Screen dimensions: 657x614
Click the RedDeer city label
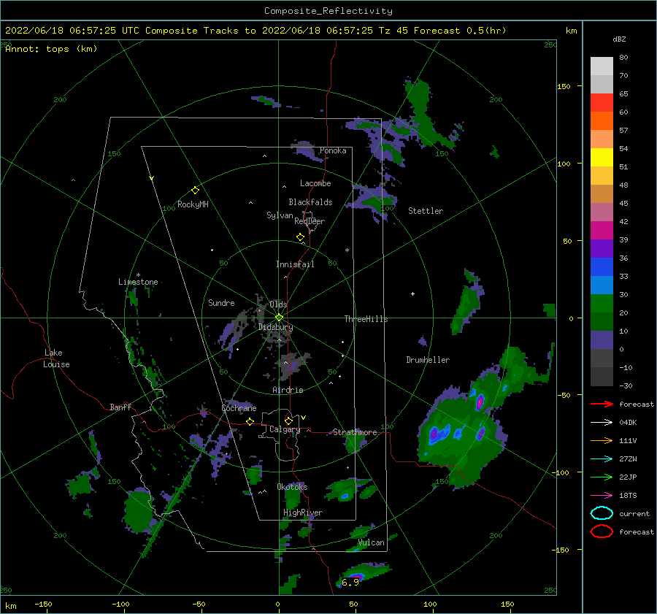tap(310, 221)
